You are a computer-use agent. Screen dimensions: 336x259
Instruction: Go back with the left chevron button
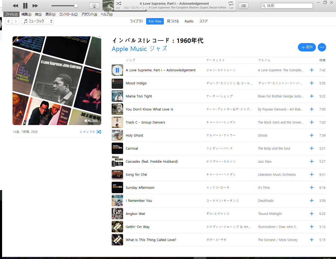coord(9,21)
